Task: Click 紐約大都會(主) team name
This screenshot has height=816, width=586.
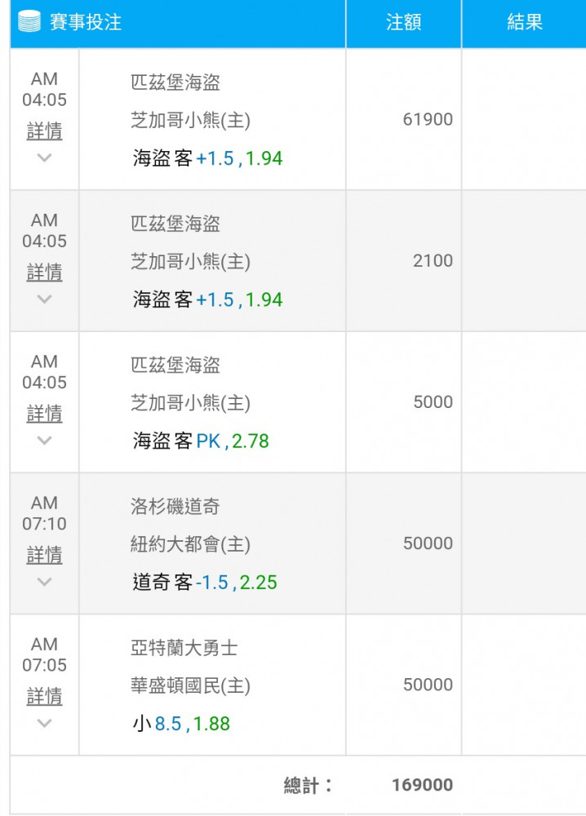Action: pyautogui.click(x=190, y=544)
